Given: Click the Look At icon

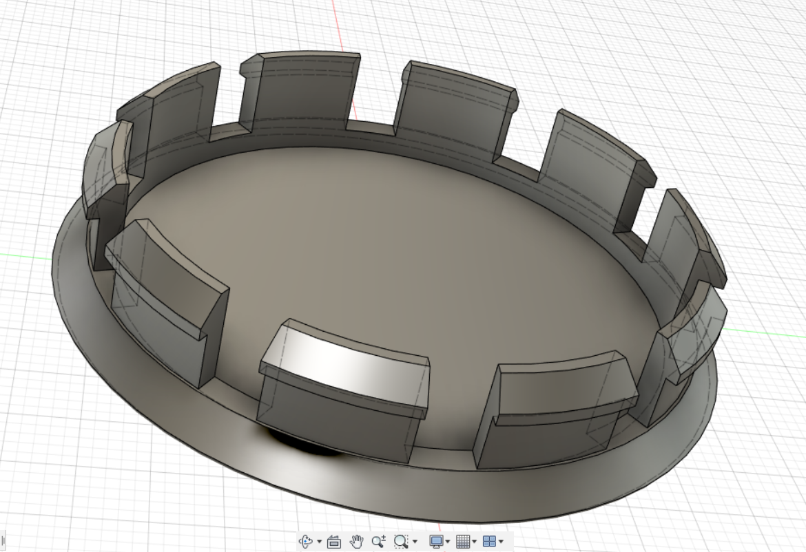Looking at the screenshot, I should [335, 542].
